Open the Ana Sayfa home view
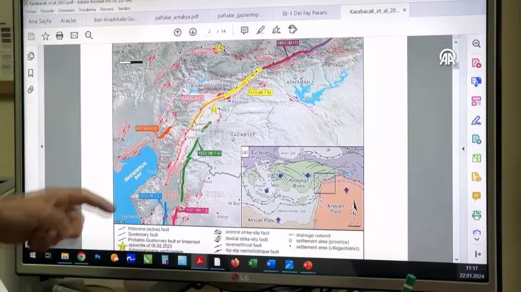Image resolution: width=521 pixels, height=292 pixels. [41, 21]
